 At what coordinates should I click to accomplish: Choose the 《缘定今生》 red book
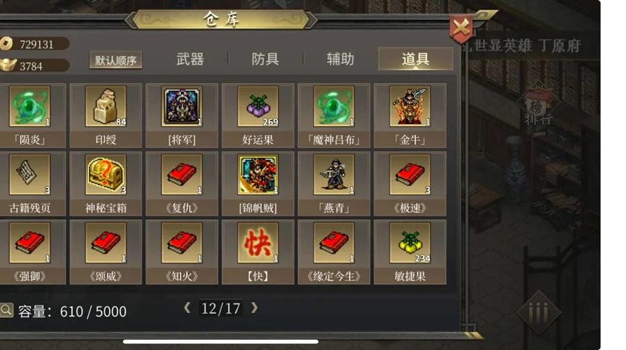tap(334, 252)
